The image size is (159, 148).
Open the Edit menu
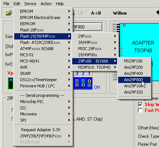(x=17, y=4)
